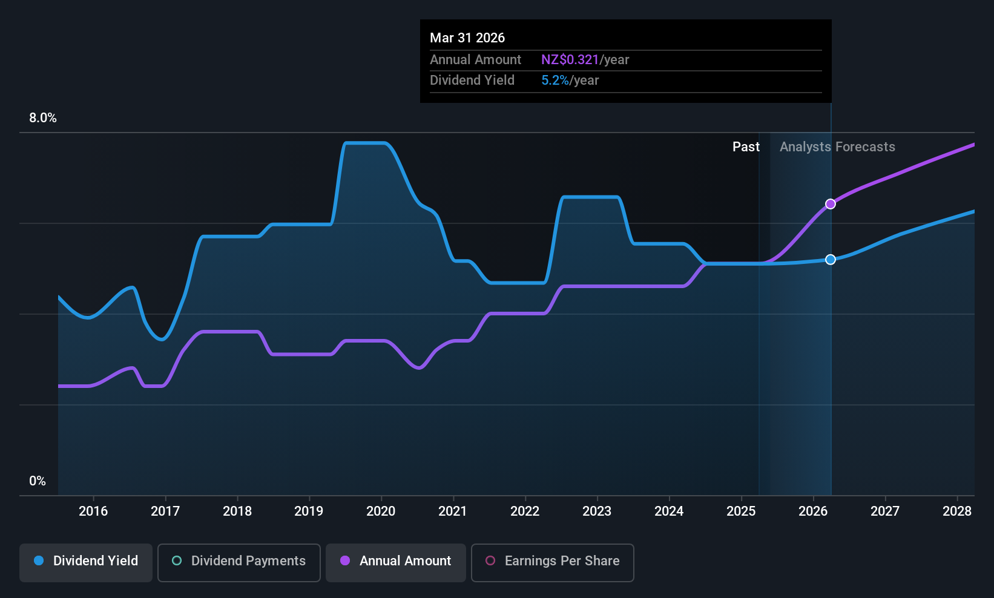This screenshot has height=598, width=994.
Task: Click the 2023 x-axis label
Action: click(597, 511)
